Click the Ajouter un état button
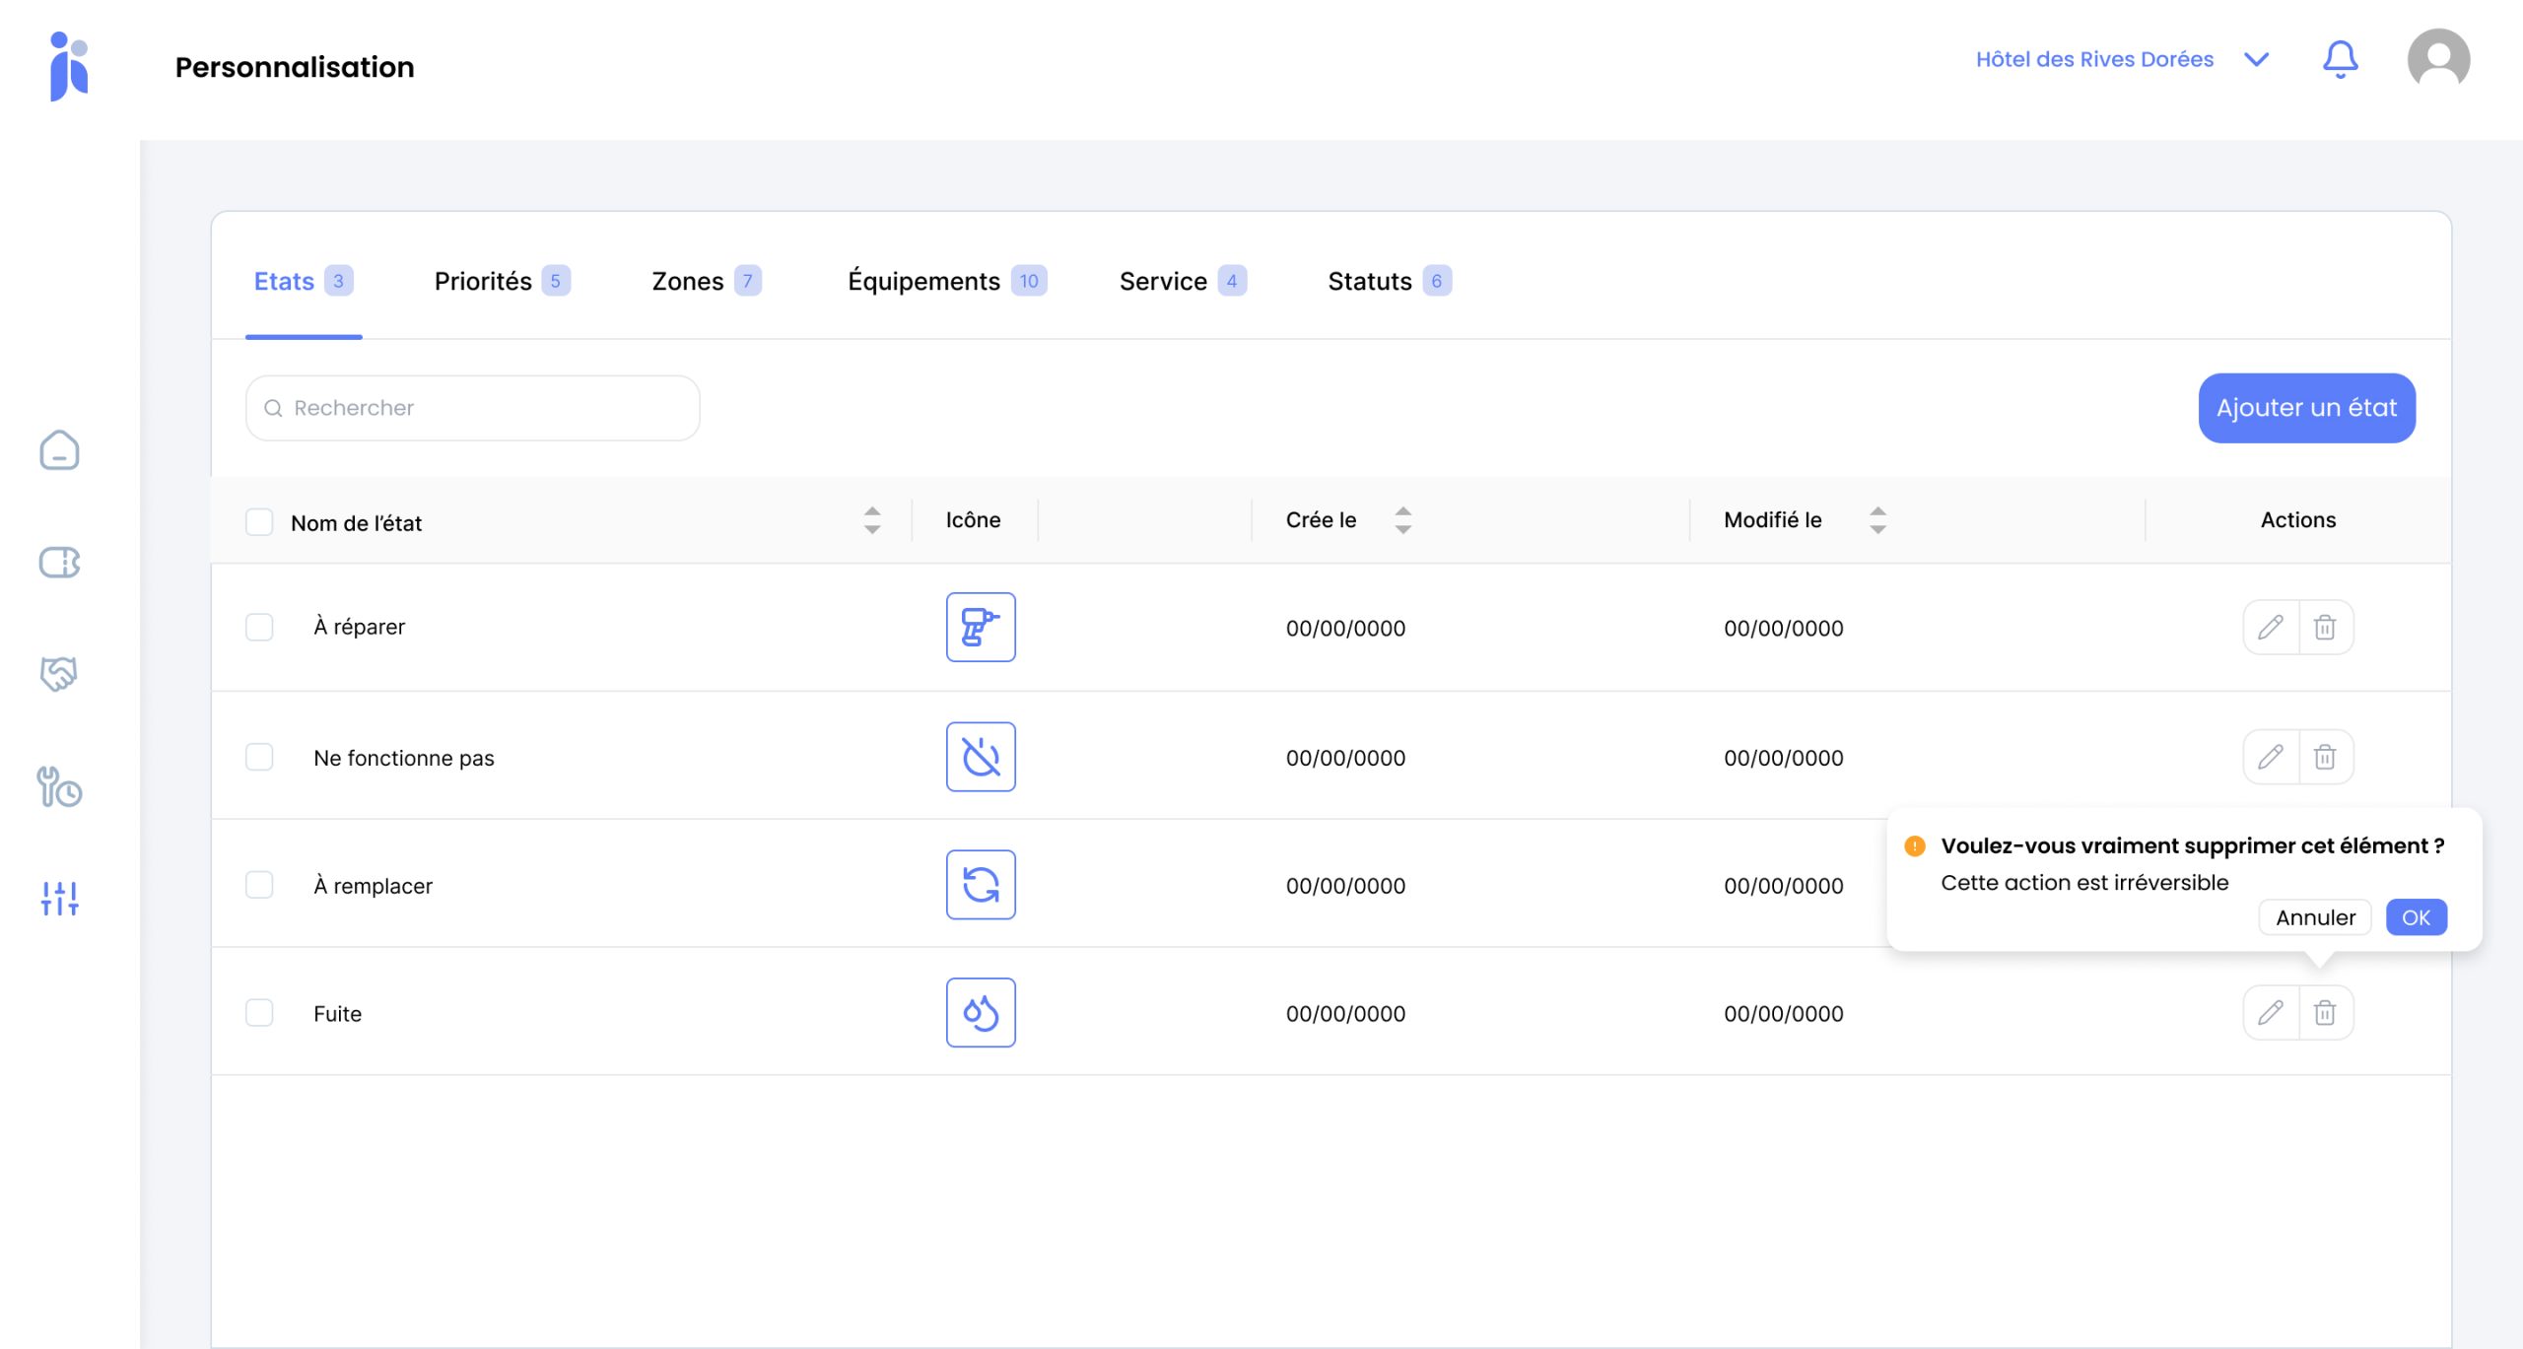 (x=2306, y=408)
